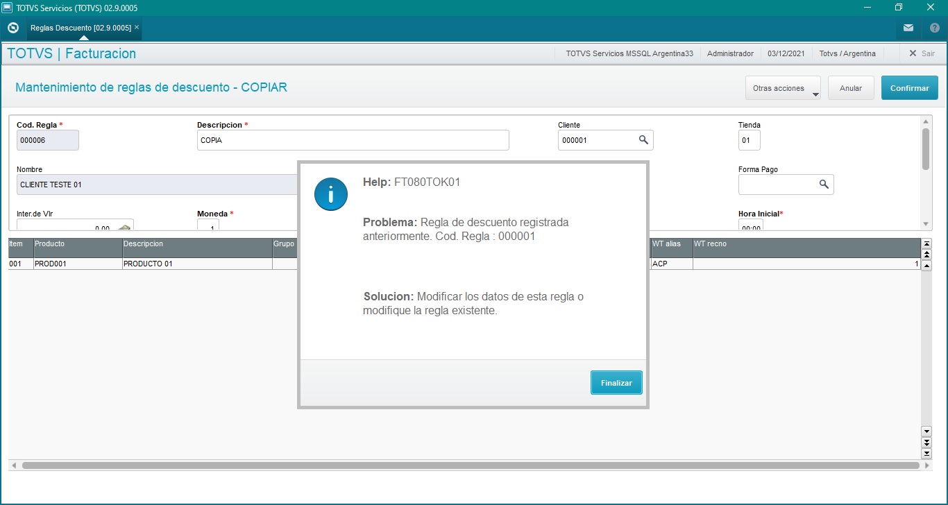
Task: Click the form vertical scrollbar thumb
Action: pos(926,148)
